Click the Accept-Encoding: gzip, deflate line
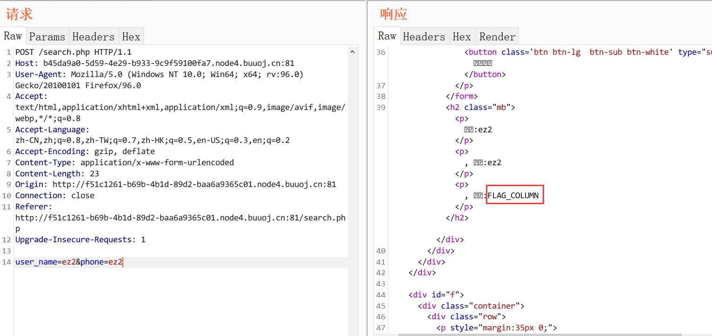This screenshot has height=336, width=712. tap(85, 151)
